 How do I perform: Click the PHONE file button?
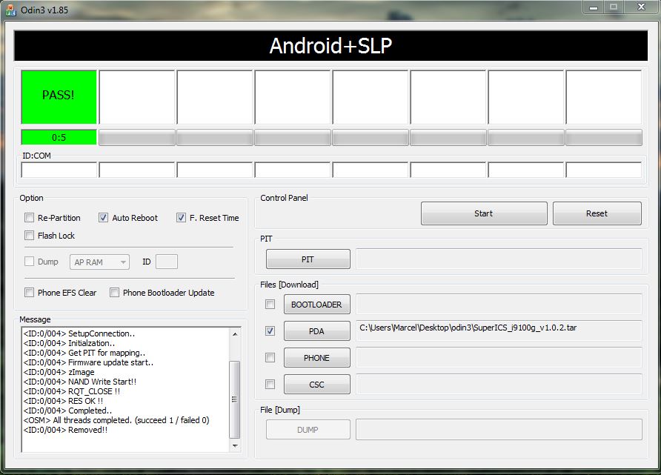[x=316, y=357]
